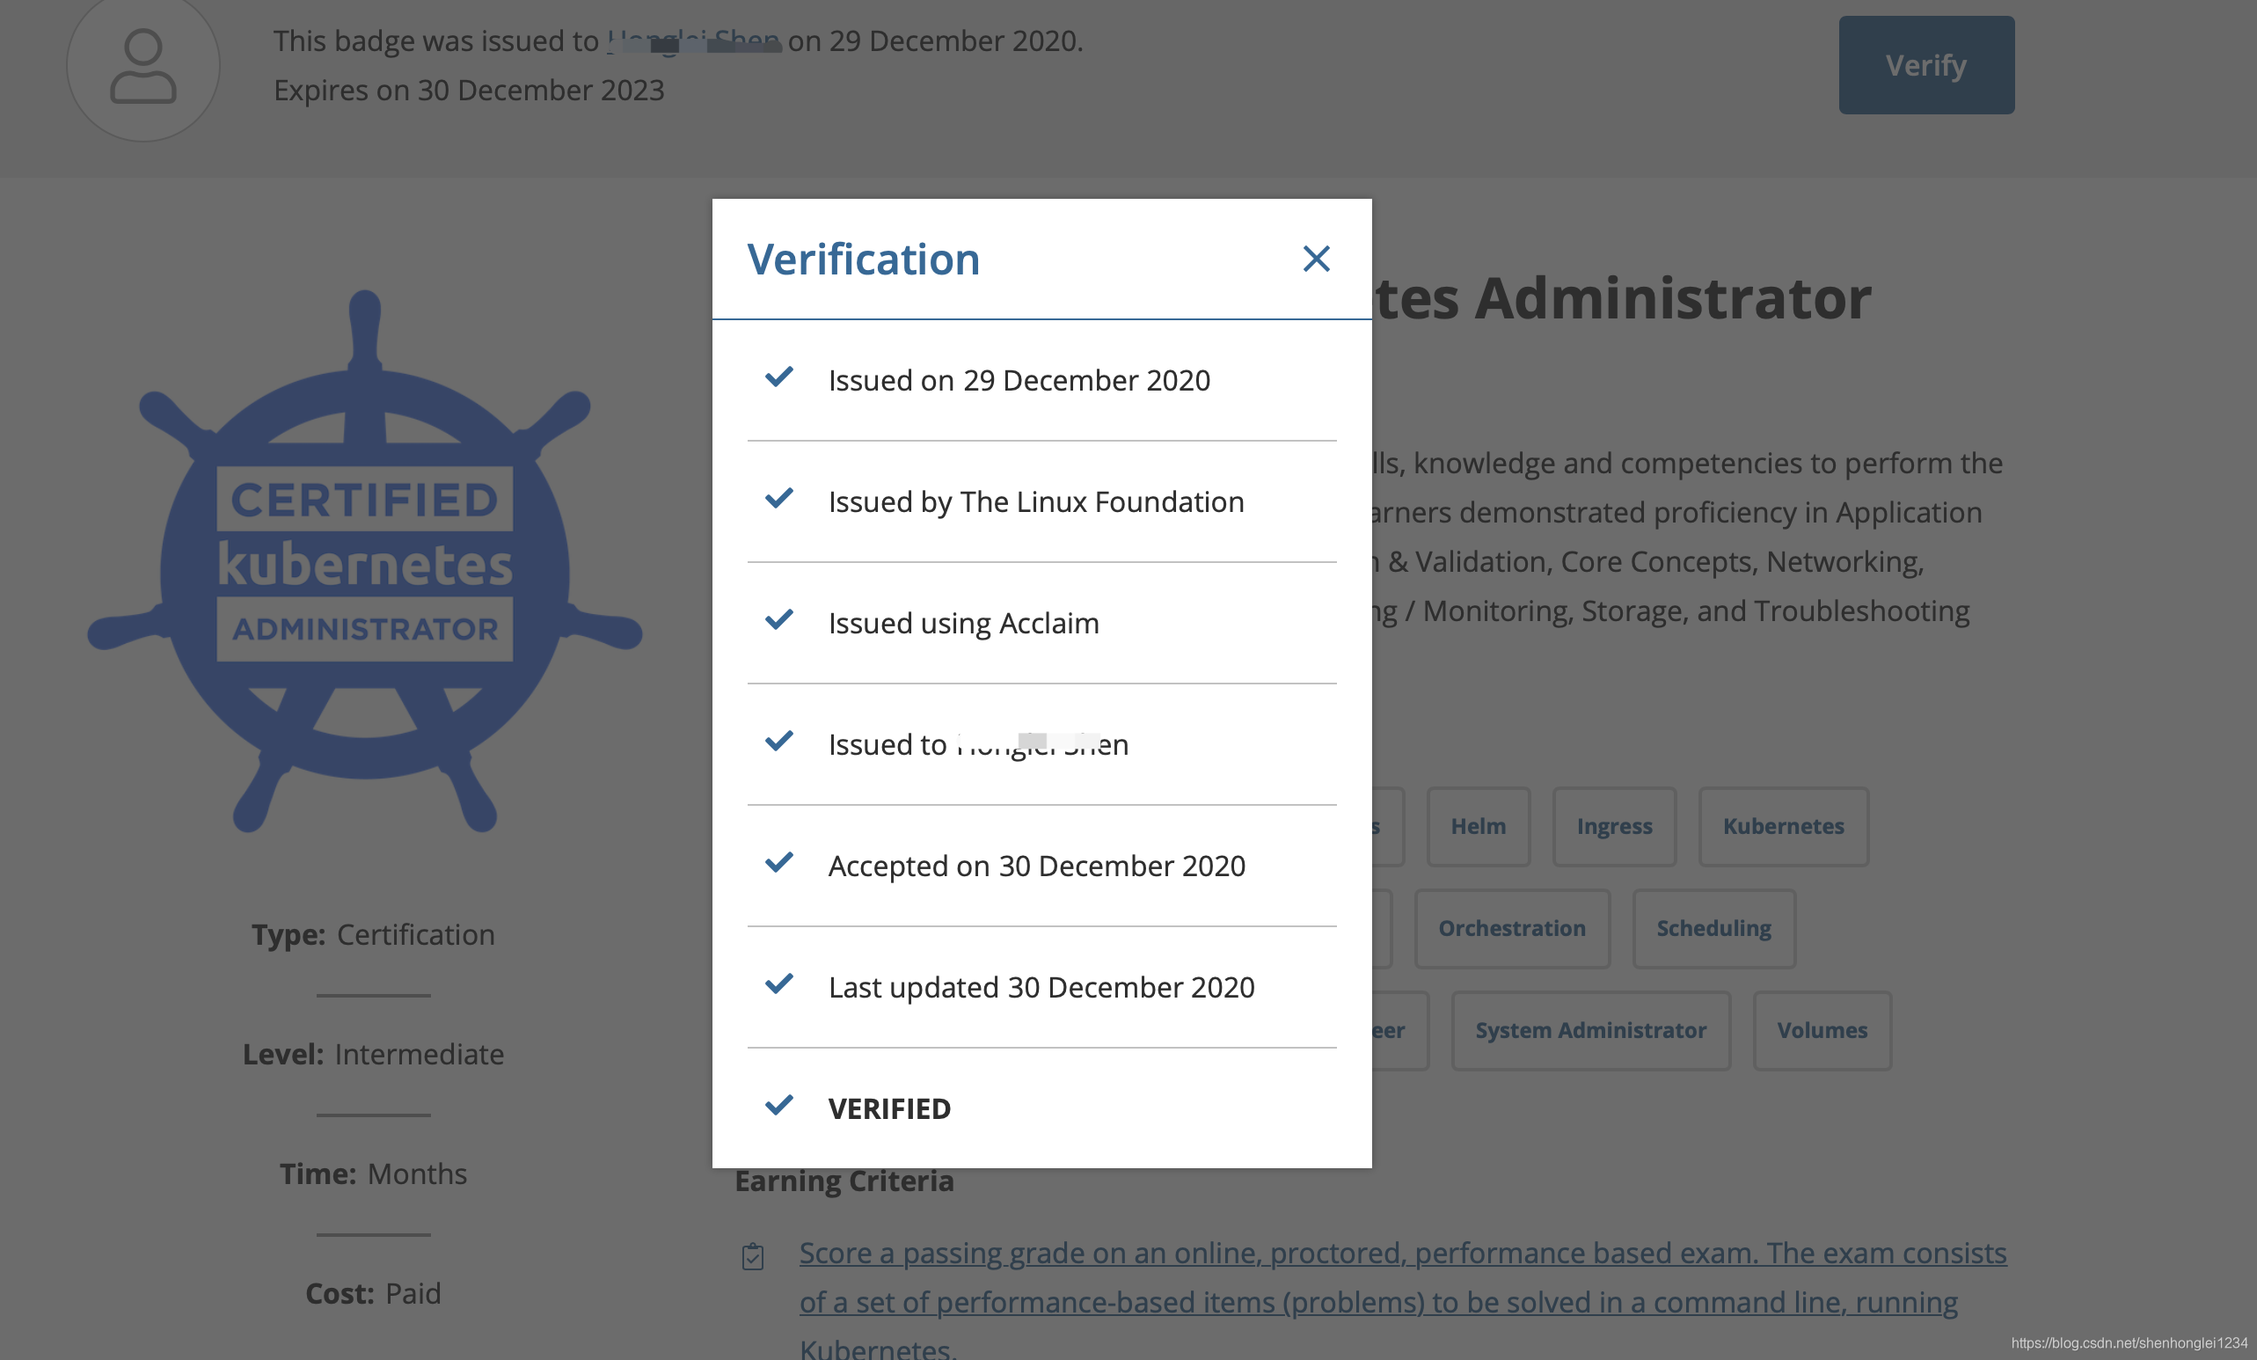Click the checkmark beside Accepted on 30 December 2020
Screen dimensions: 2257x1360
[x=778, y=862]
